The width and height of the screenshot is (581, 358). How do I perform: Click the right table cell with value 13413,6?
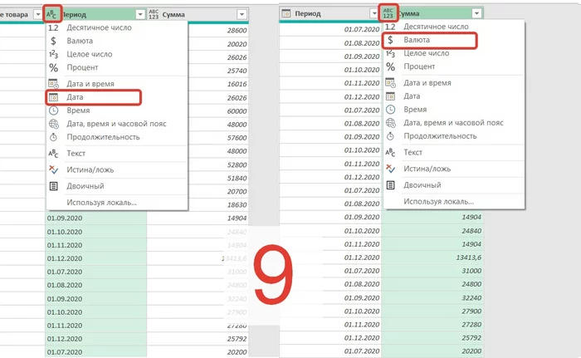click(432, 257)
